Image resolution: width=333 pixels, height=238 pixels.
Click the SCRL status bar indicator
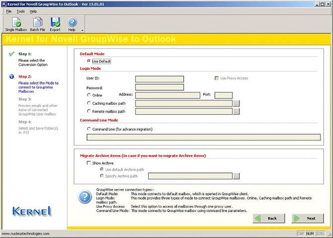321,234
